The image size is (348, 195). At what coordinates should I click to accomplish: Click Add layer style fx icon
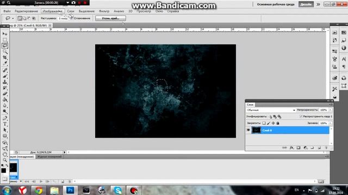pos(291,148)
